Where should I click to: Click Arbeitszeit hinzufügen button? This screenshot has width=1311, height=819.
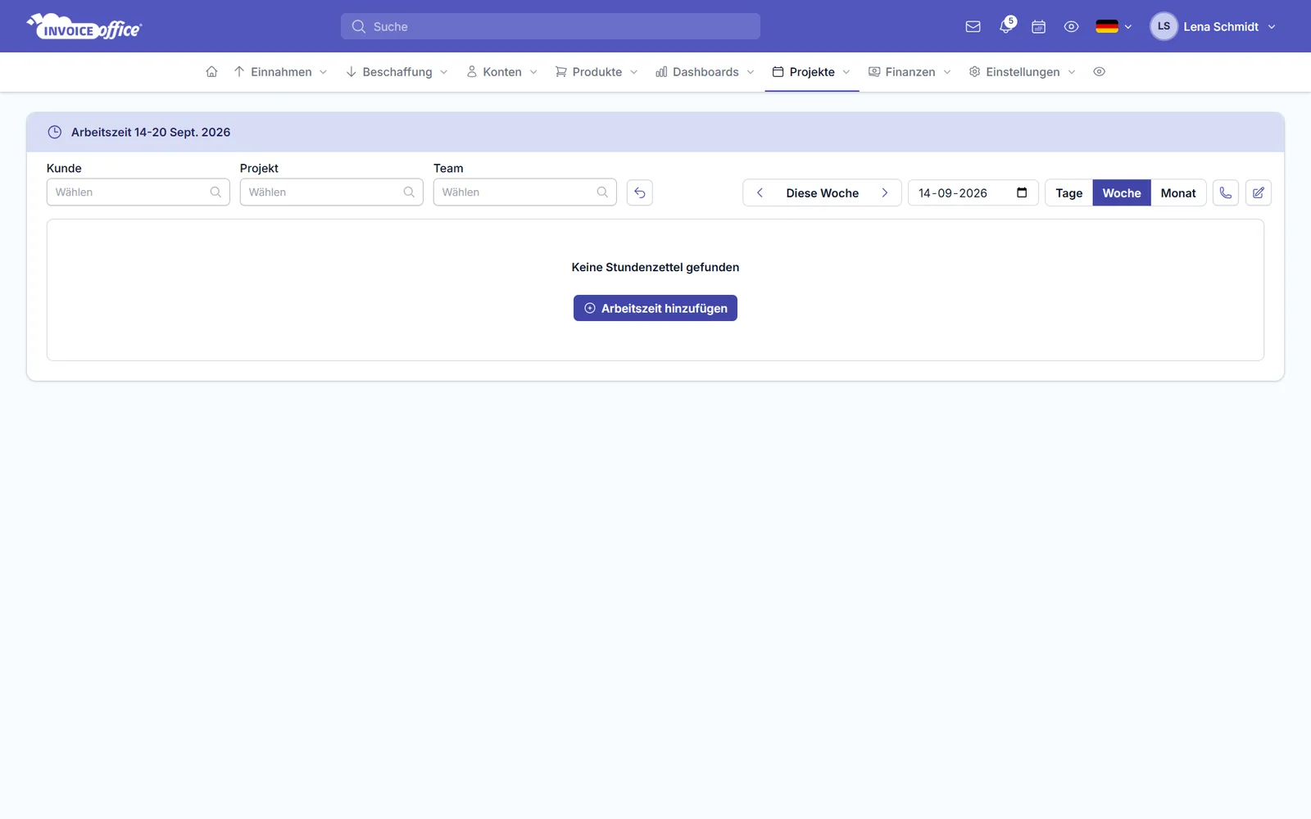coord(655,308)
